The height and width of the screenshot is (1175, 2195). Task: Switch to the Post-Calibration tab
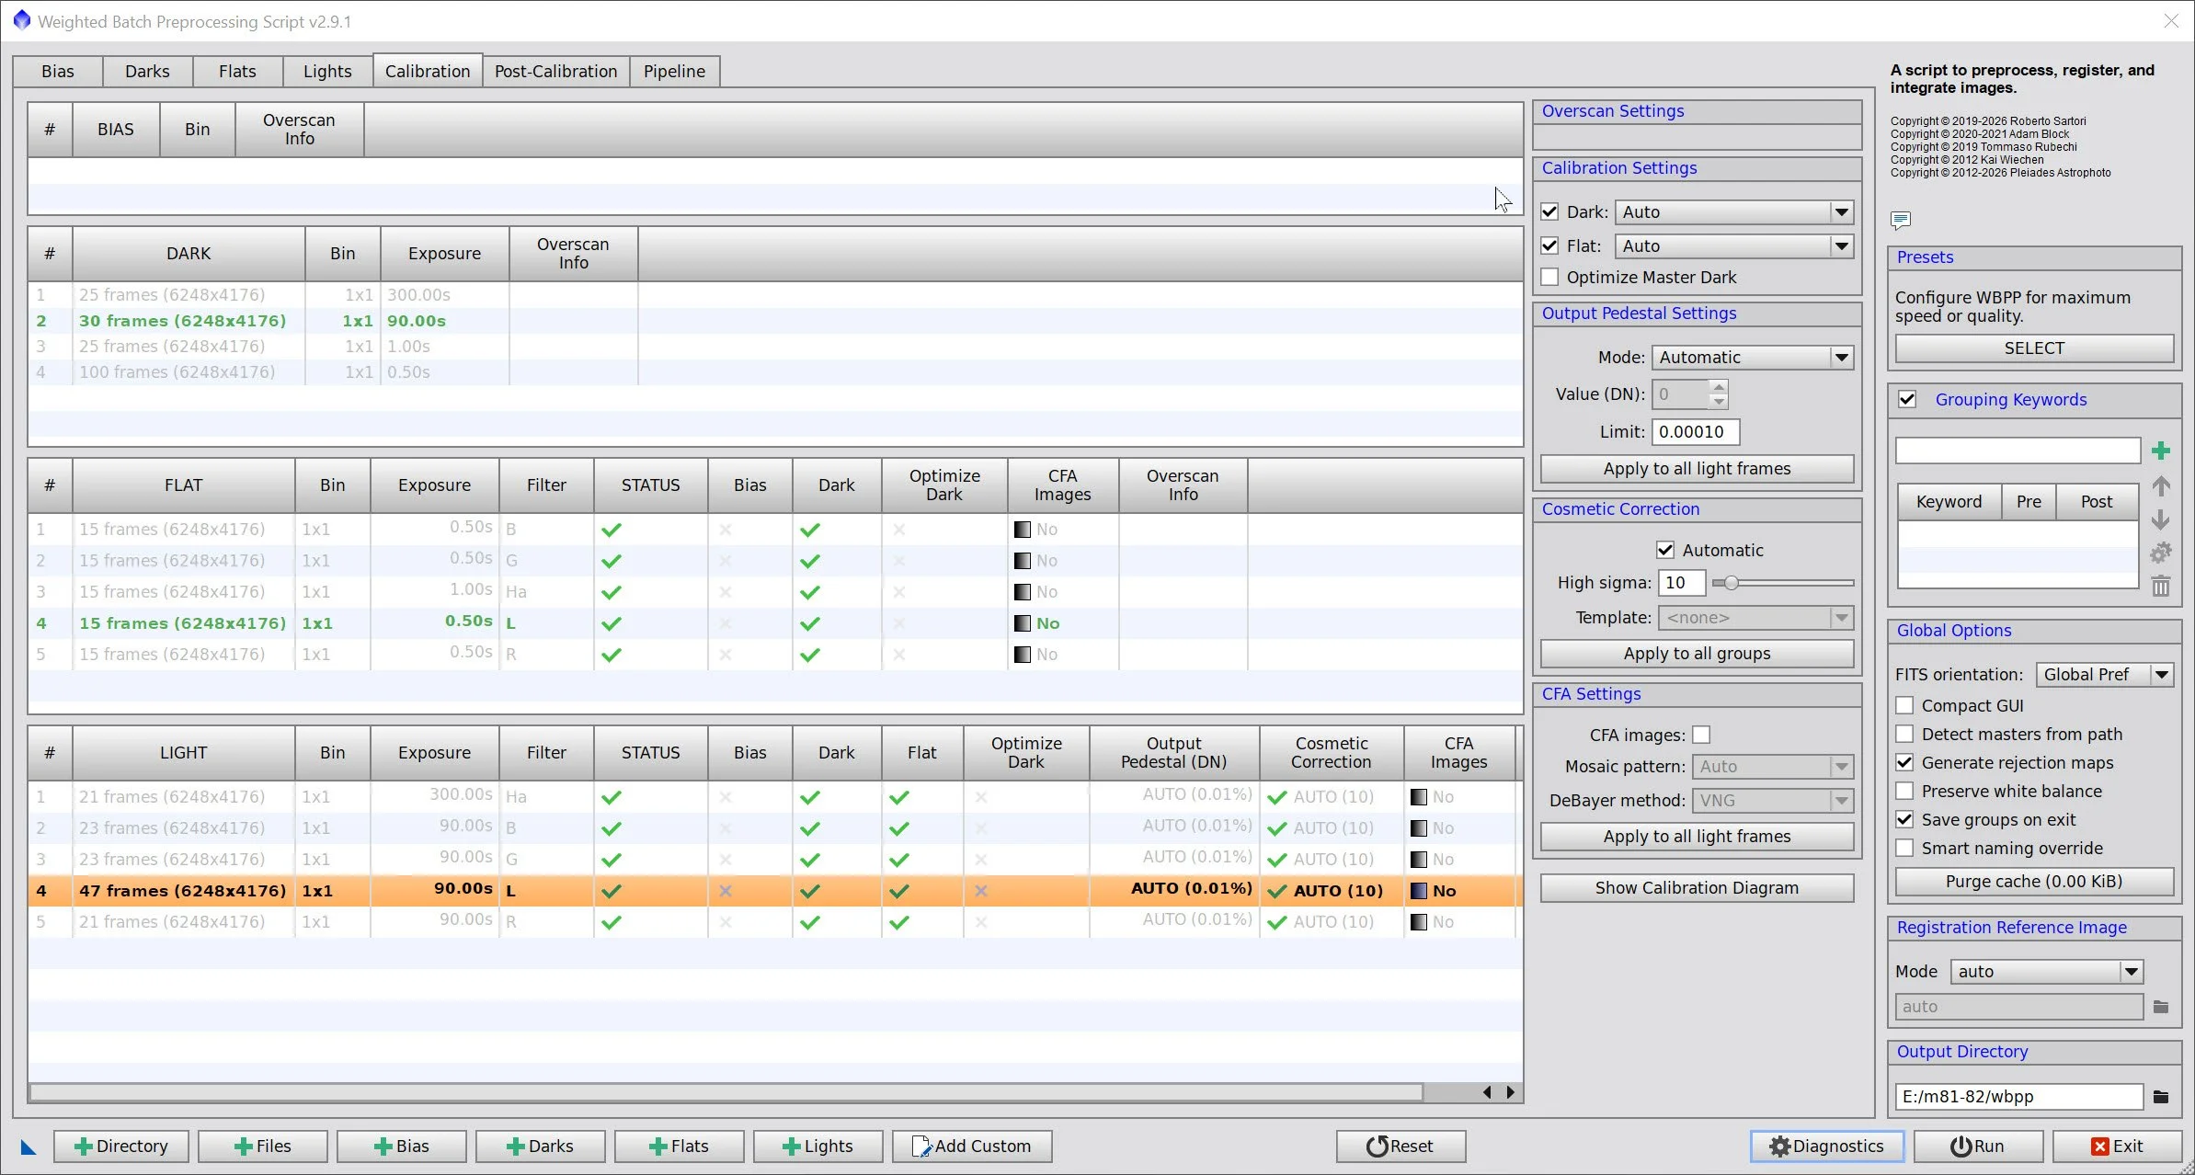pyautogui.click(x=555, y=71)
